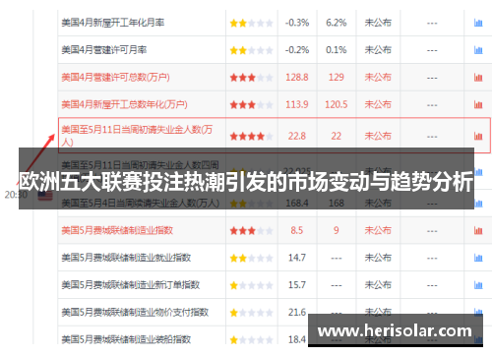This screenshot has width=492, height=356.
Task: Click previous value -0.3%
Action: [297, 23]
